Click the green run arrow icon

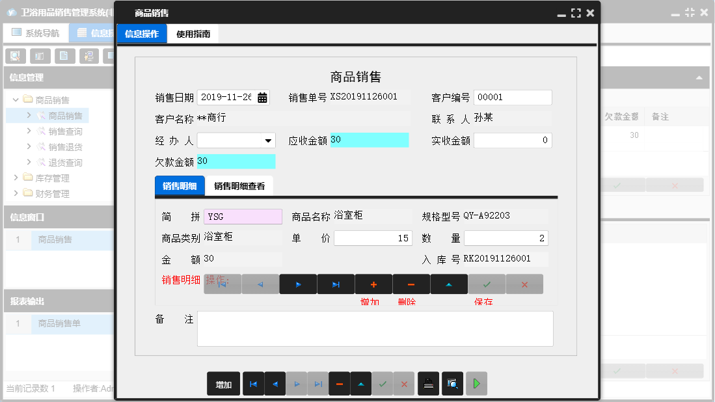[476, 383]
